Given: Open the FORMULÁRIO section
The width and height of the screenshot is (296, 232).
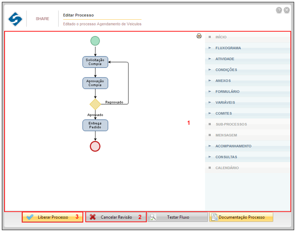Looking at the screenshot, I should [x=248, y=92].
